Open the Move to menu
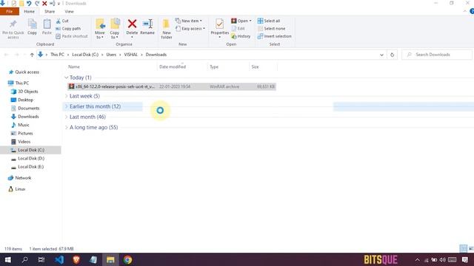Image resolution: width=474 pixels, height=266 pixels. coord(100,29)
